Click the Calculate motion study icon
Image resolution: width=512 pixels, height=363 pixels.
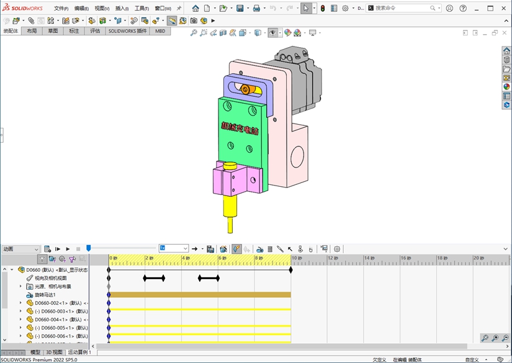click(48, 249)
